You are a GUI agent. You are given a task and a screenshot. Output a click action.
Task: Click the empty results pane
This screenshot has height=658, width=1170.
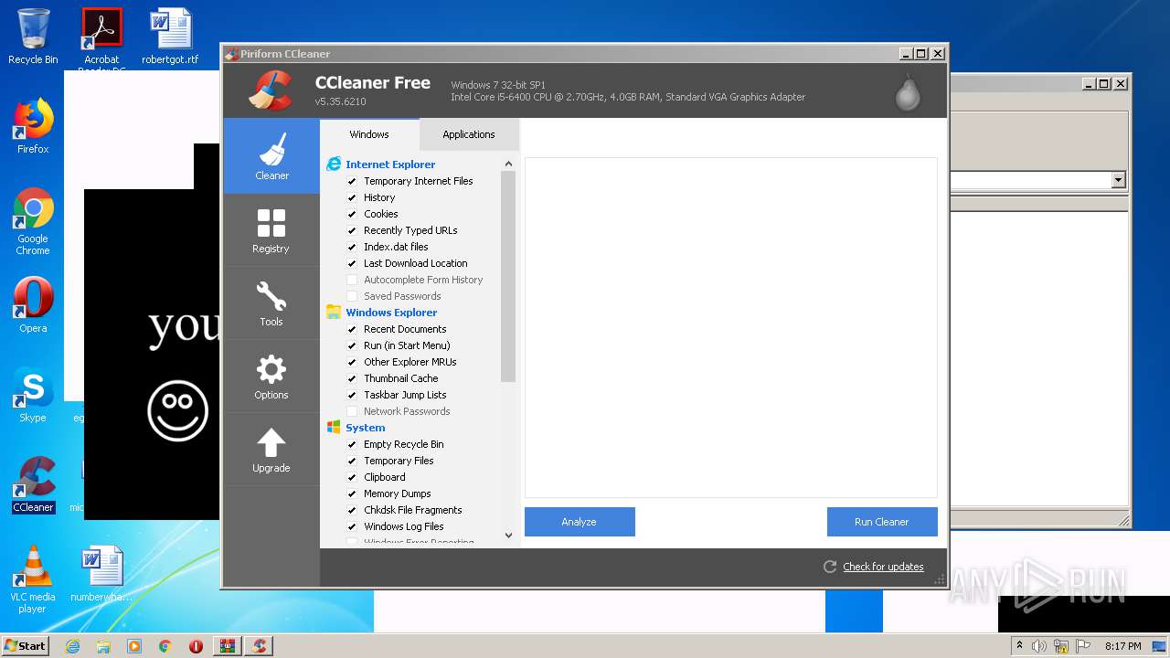click(x=731, y=327)
